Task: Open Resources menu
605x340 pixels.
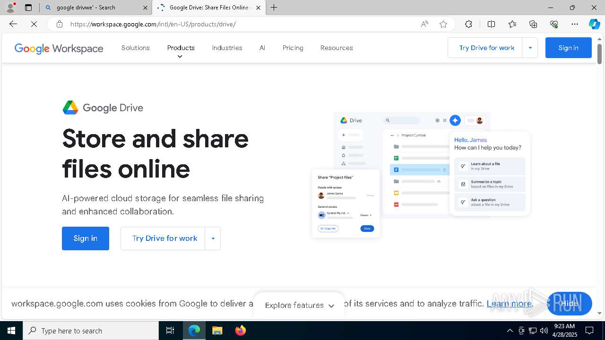Action: pyautogui.click(x=337, y=48)
